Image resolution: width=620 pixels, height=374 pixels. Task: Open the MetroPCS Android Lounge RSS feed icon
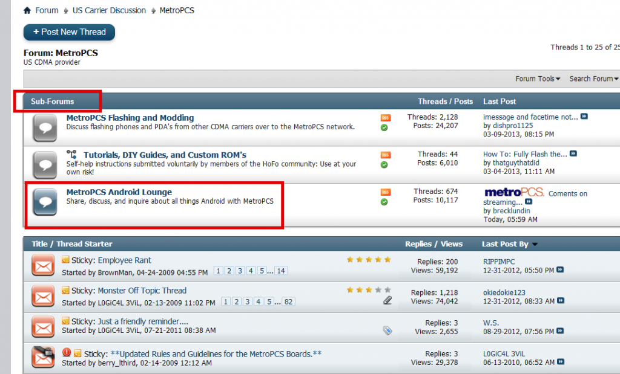pyautogui.click(x=385, y=192)
